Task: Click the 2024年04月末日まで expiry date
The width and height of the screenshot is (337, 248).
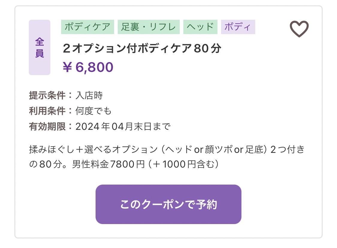Action: 123,127
